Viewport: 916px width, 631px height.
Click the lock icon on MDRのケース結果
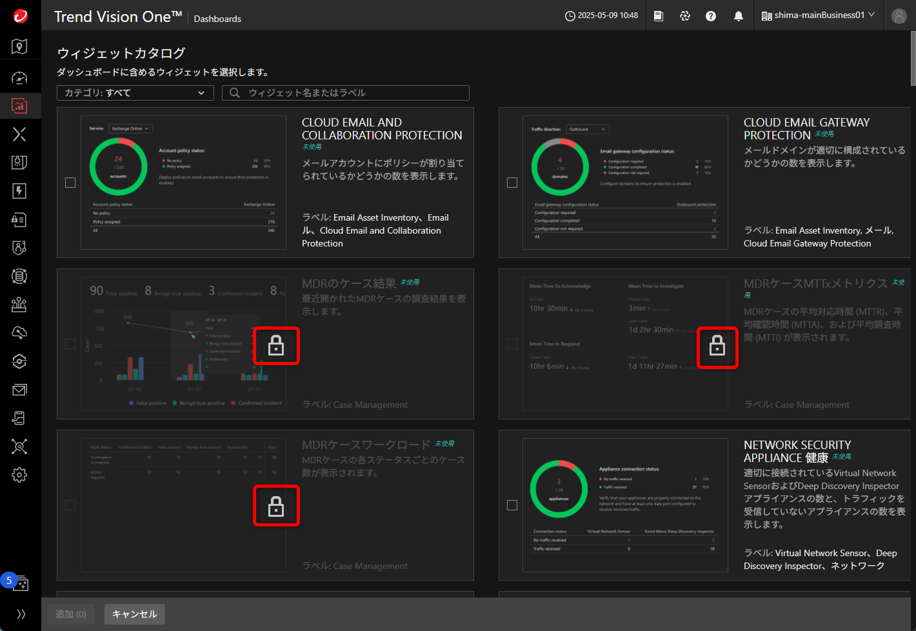pos(276,346)
